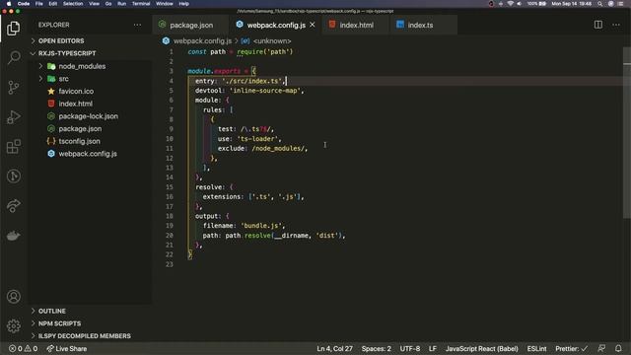The height and width of the screenshot is (355, 631).
Task: Click the notifications bell icon
Action: (618, 348)
